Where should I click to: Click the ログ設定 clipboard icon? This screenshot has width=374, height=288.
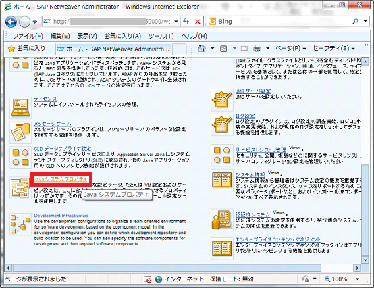coord(222,124)
